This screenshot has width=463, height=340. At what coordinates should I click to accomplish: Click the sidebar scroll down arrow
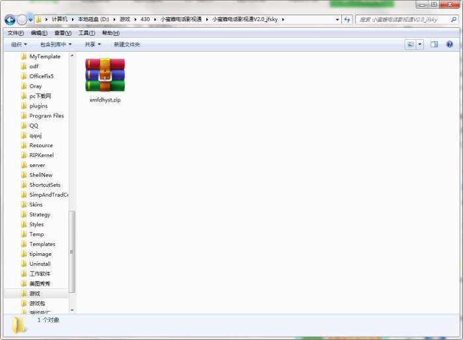pyautogui.click(x=71, y=310)
